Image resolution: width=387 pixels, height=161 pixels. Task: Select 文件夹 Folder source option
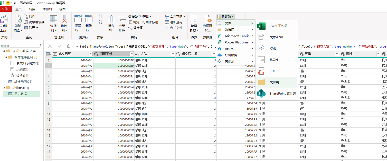(x=277, y=82)
